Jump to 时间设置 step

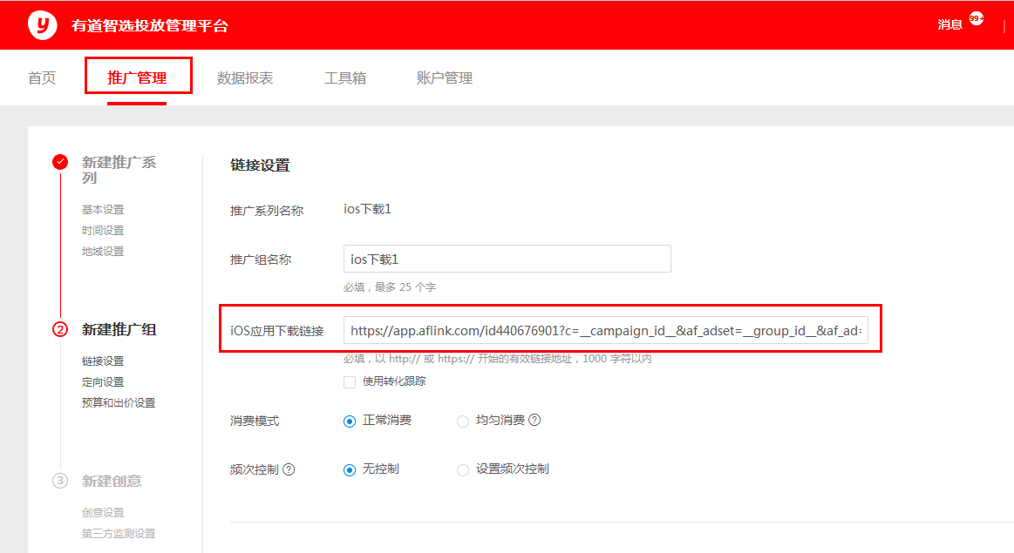coord(103,230)
